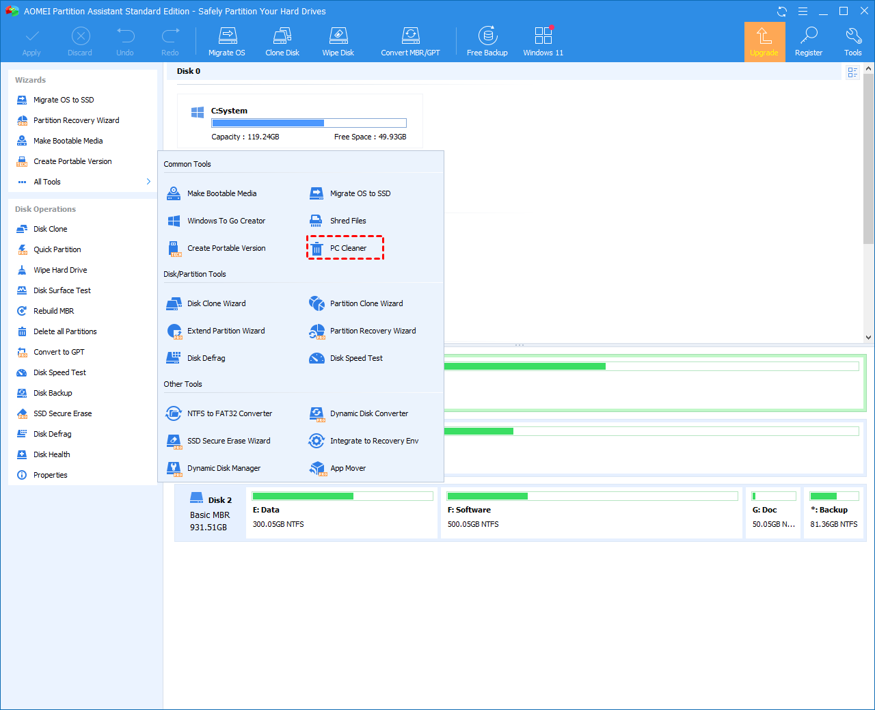Select the Disk 2 Basic MBR header
875x710 pixels.
(211, 513)
